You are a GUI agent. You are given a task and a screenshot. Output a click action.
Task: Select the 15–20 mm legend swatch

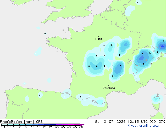tap(41, 125)
